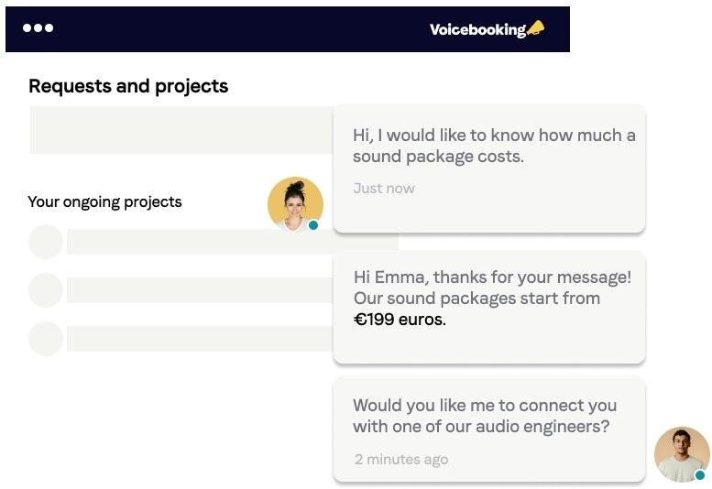Image resolution: width=712 pixels, height=489 pixels.
Task: Open the man's profile avatar
Action: click(x=681, y=453)
